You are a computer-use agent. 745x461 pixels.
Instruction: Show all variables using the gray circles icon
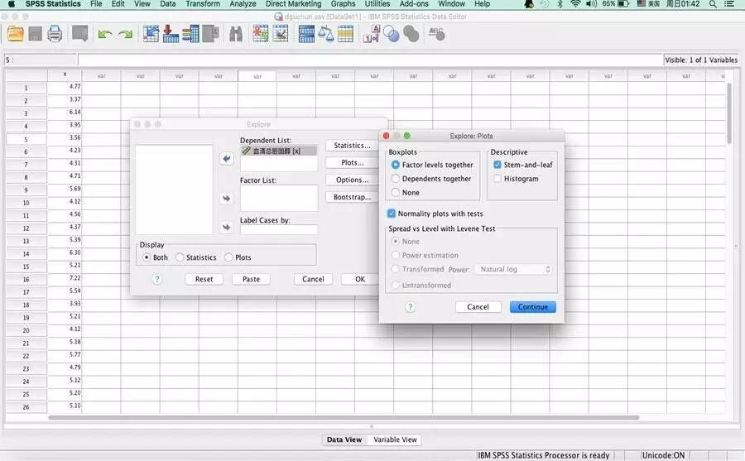(x=411, y=34)
